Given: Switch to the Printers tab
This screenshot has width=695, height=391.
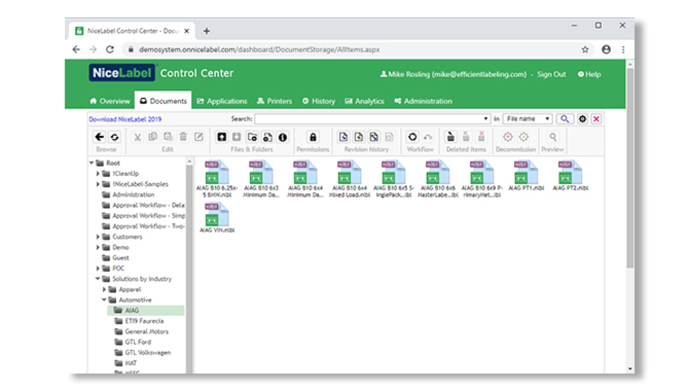Looking at the screenshot, I should [x=274, y=101].
